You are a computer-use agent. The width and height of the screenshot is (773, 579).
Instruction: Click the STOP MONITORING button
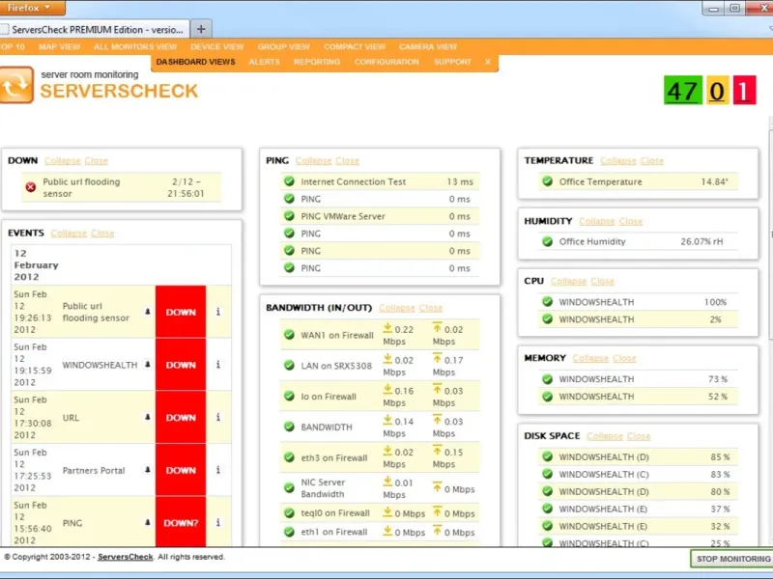click(733, 559)
